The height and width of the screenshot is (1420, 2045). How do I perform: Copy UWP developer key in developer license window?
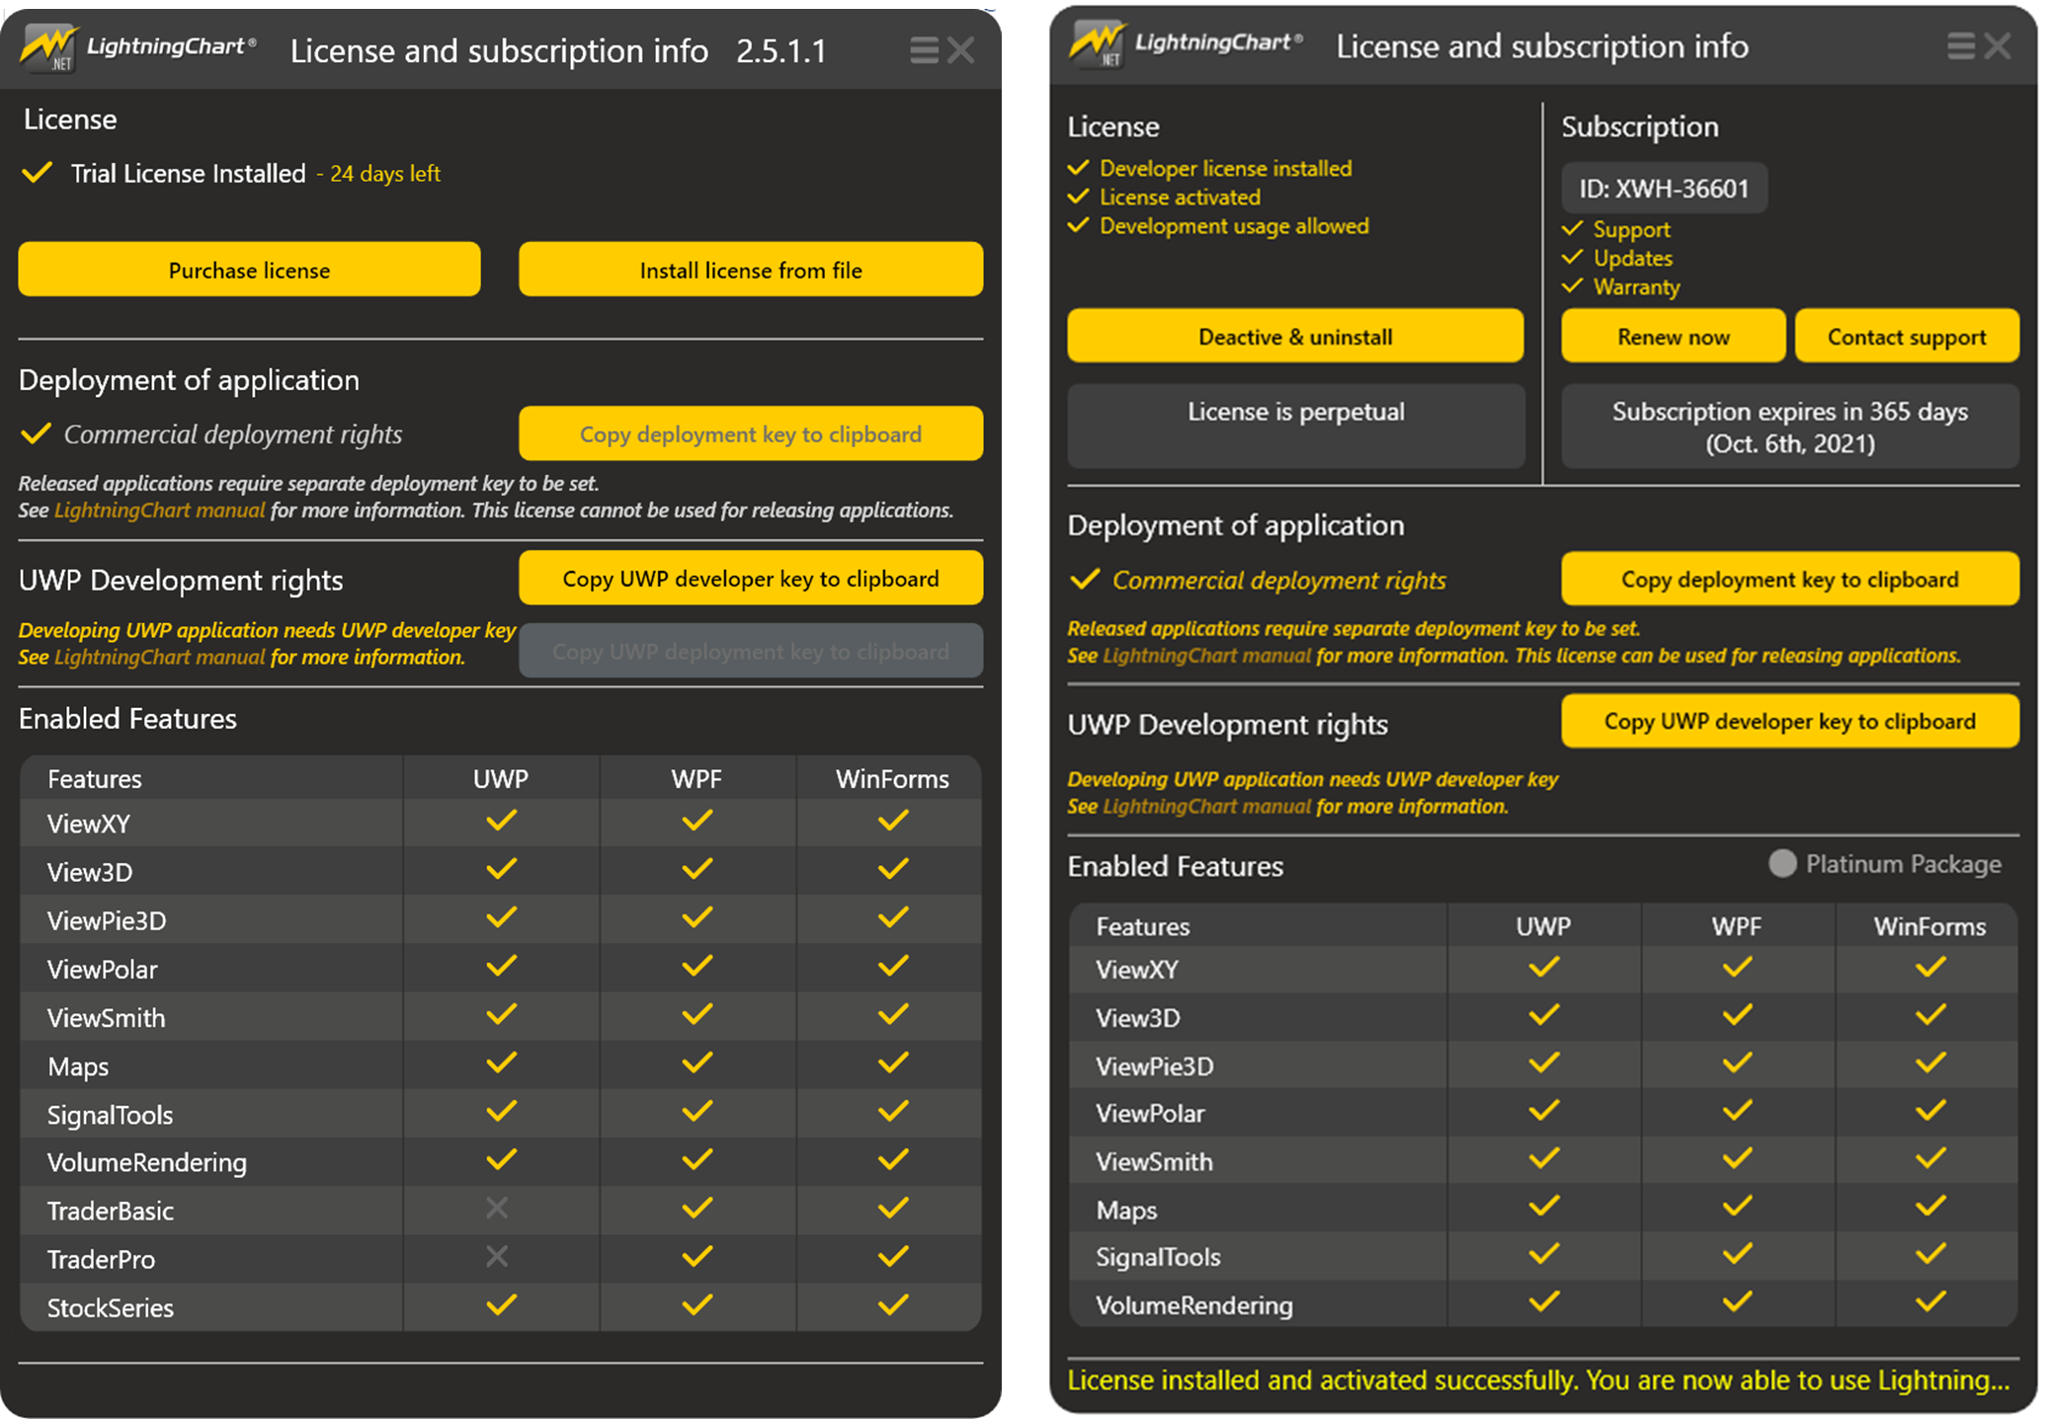coord(1790,721)
